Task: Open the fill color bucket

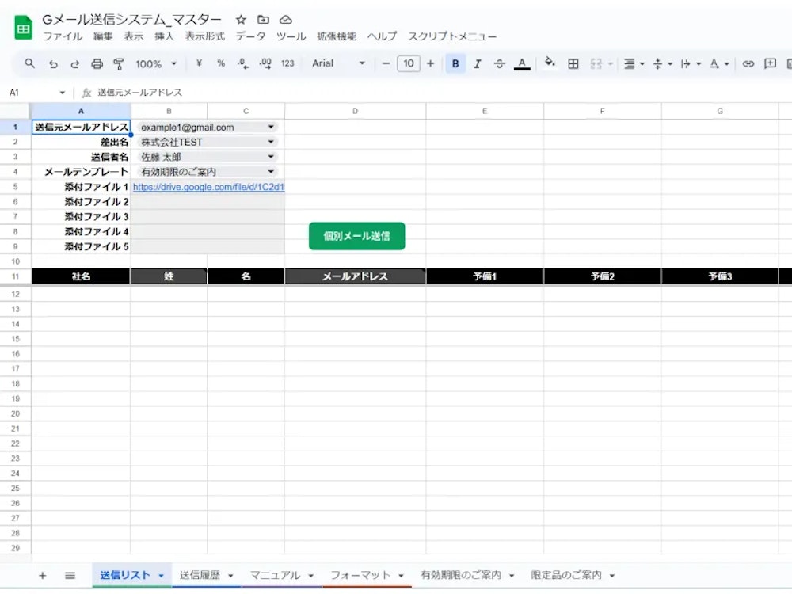Action: coord(550,63)
